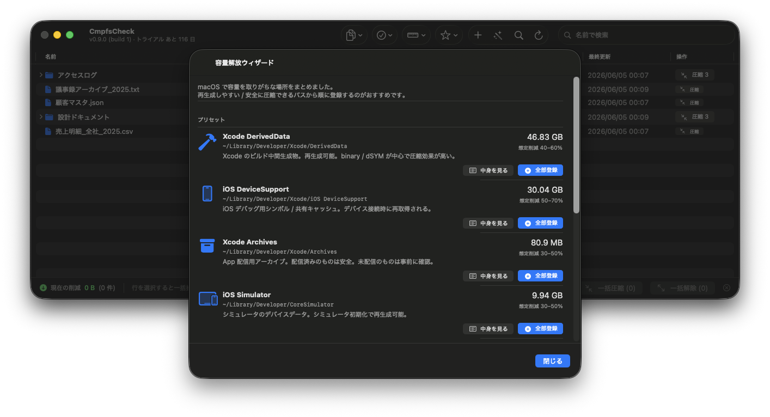Viewport: 770px width, 417px height.
Task: Click file icon of 顧客マスタ.json
Action: pos(48,102)
